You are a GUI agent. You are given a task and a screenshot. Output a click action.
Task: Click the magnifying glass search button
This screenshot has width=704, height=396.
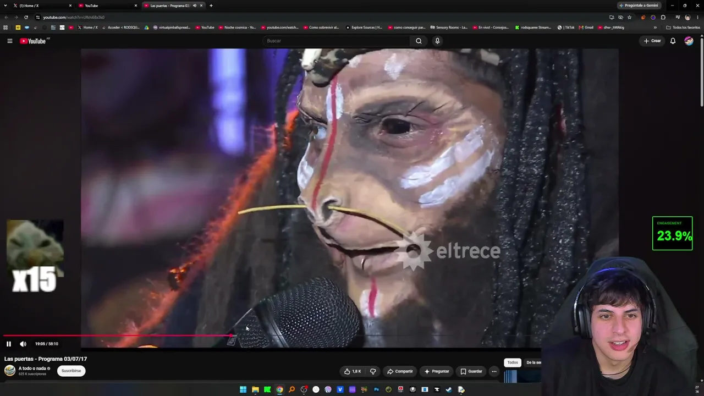[419, 41]
